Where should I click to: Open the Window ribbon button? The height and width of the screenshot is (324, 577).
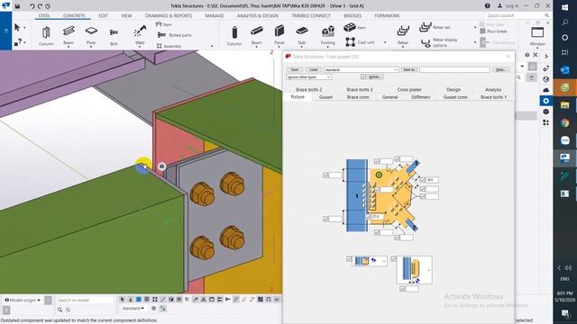[537, 36]
